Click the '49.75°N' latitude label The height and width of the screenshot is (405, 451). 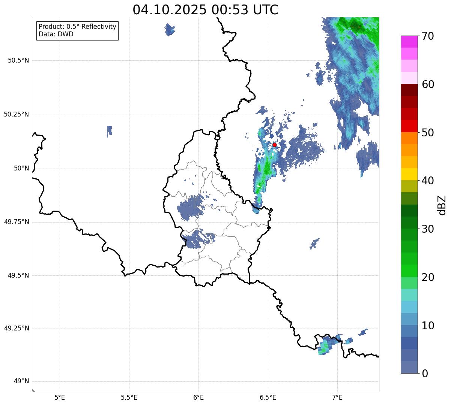pyautogui.click(x=17, y=222)
